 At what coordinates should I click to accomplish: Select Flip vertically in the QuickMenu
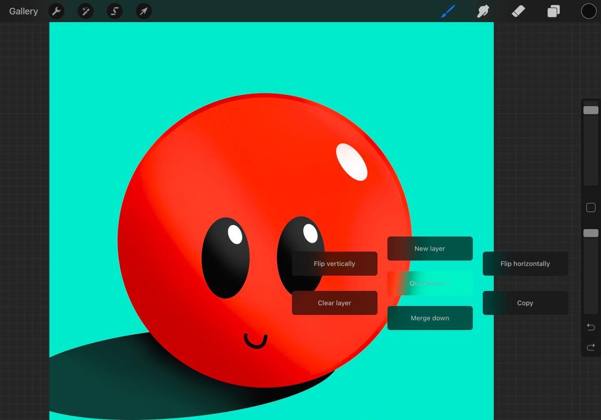coord(334,264)
